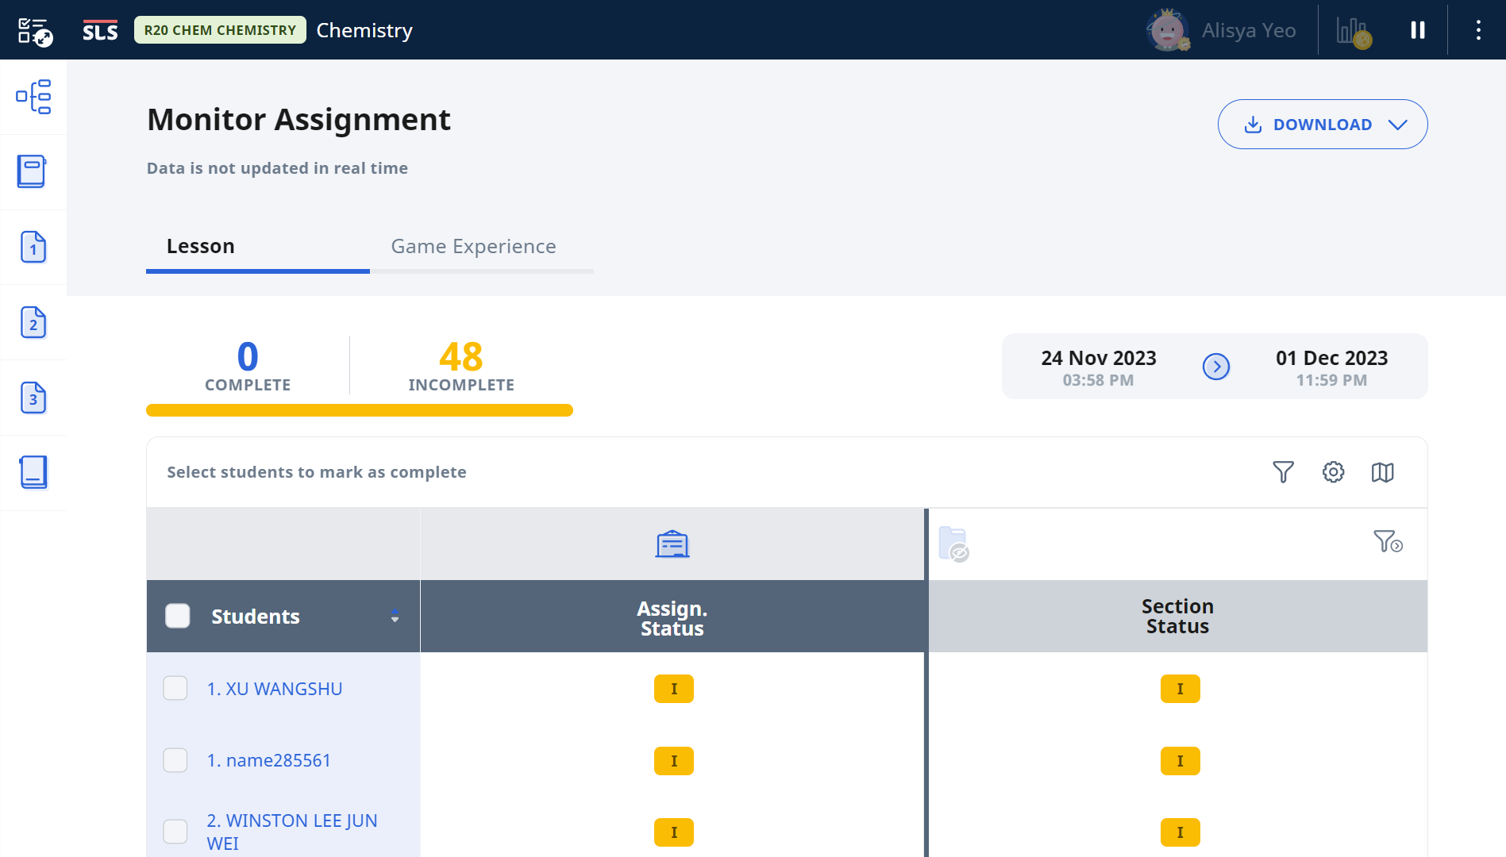
Task: Tick the checkbox next to XU WANGSHU
Action: (x=175, y=688)
